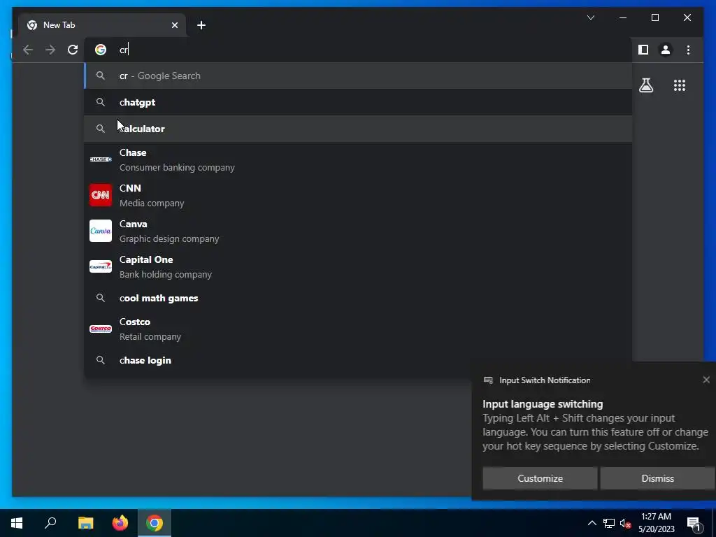
Task: Click the Costco logo thumbnail
Action: (x=101, y=329)
